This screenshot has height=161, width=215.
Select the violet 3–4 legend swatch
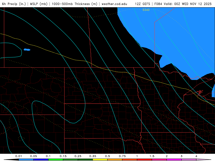coord(189,160)
